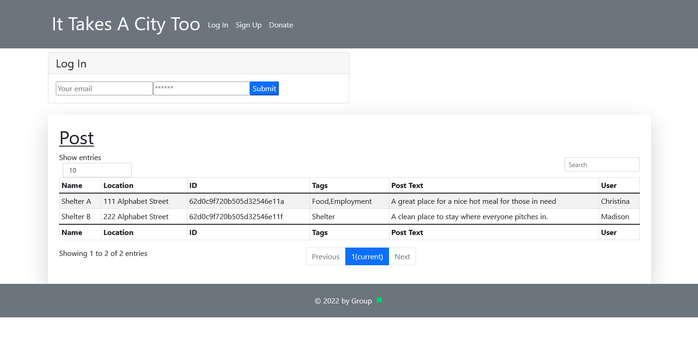The height and width of the screenshot is (349, 698).
Task: Focus the Your email input field
Action: coord(104,88)
